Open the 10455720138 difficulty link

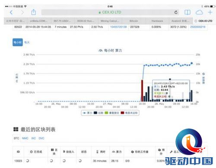click(118, 27)
